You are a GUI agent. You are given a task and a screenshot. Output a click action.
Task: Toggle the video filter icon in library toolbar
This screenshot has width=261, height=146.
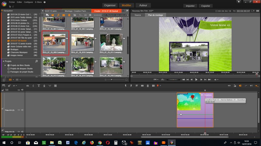tap(53, 15)
